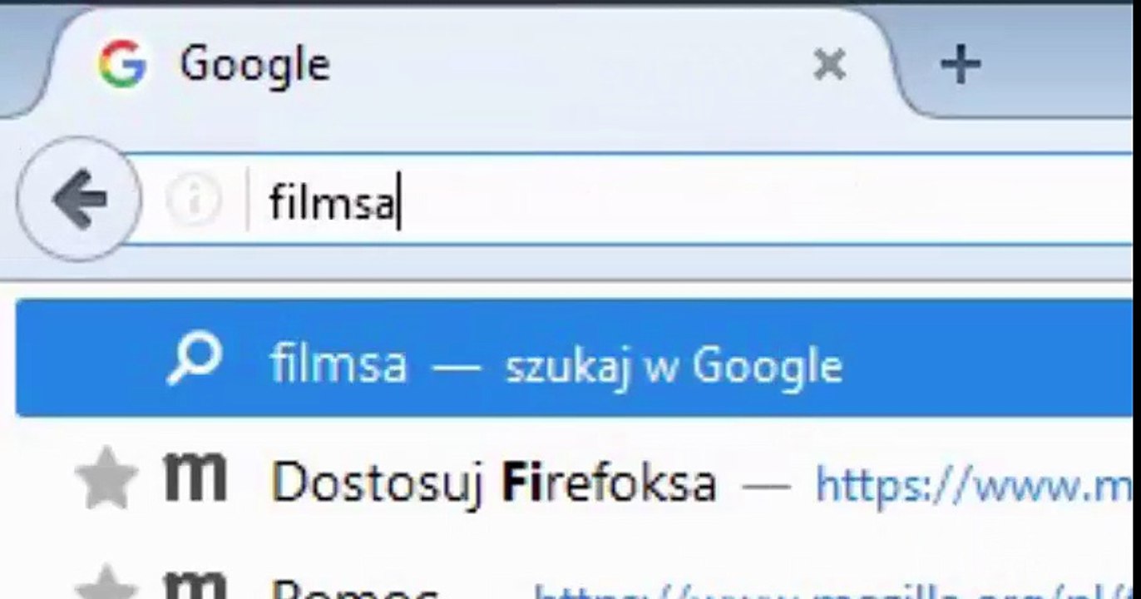Open a new tab with the plus button
Image resolution: width=1141 pixels, height=599 pixels.
click(x=961, y=64)
